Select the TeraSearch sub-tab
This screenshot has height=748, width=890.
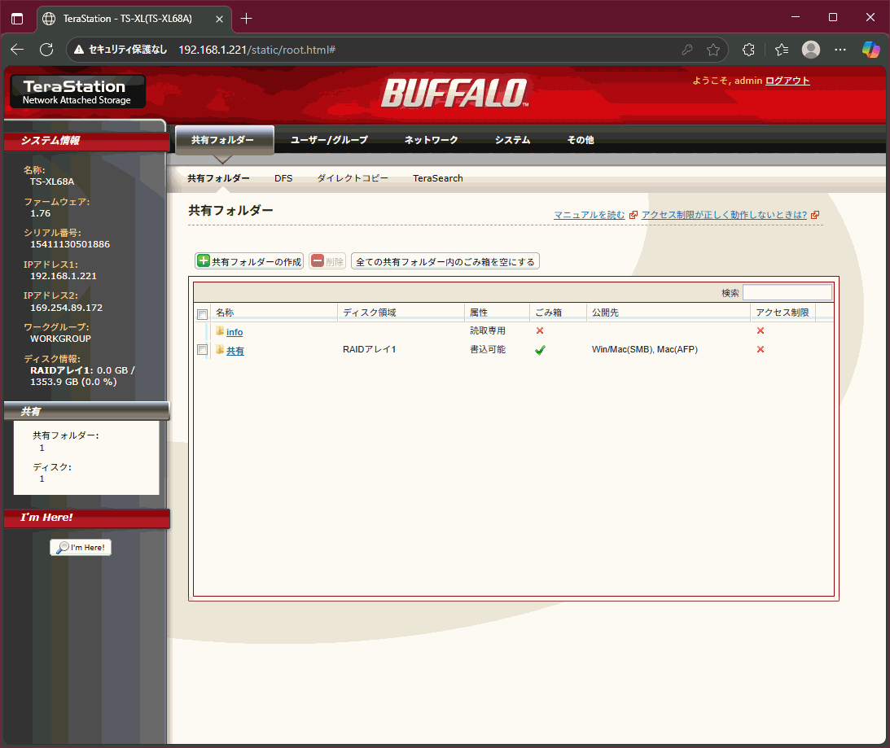point(437,178)
